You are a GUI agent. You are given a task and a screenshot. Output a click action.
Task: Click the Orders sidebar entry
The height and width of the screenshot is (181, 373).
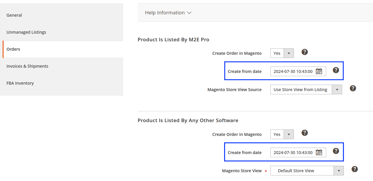[x=13, y=49]
